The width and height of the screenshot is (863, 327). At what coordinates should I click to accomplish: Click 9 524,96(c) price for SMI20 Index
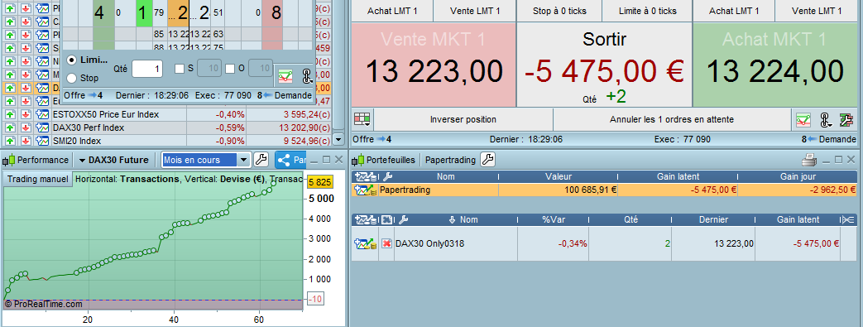307,141
